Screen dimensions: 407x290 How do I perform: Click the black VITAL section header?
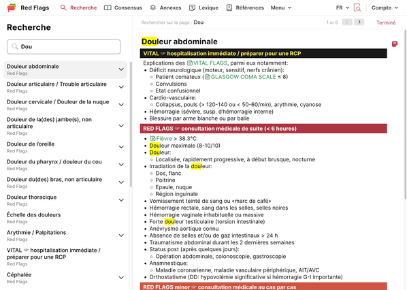click(263, 54)
